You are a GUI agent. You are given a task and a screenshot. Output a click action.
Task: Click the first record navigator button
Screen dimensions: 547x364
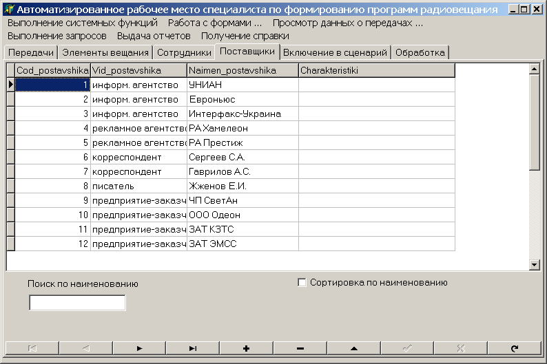32,348
